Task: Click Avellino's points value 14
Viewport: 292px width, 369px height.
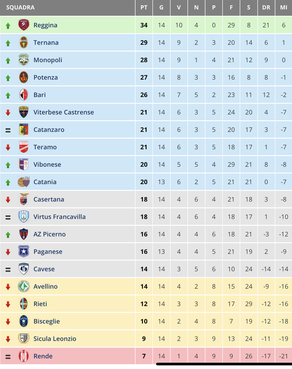Action: pos(144,286)
